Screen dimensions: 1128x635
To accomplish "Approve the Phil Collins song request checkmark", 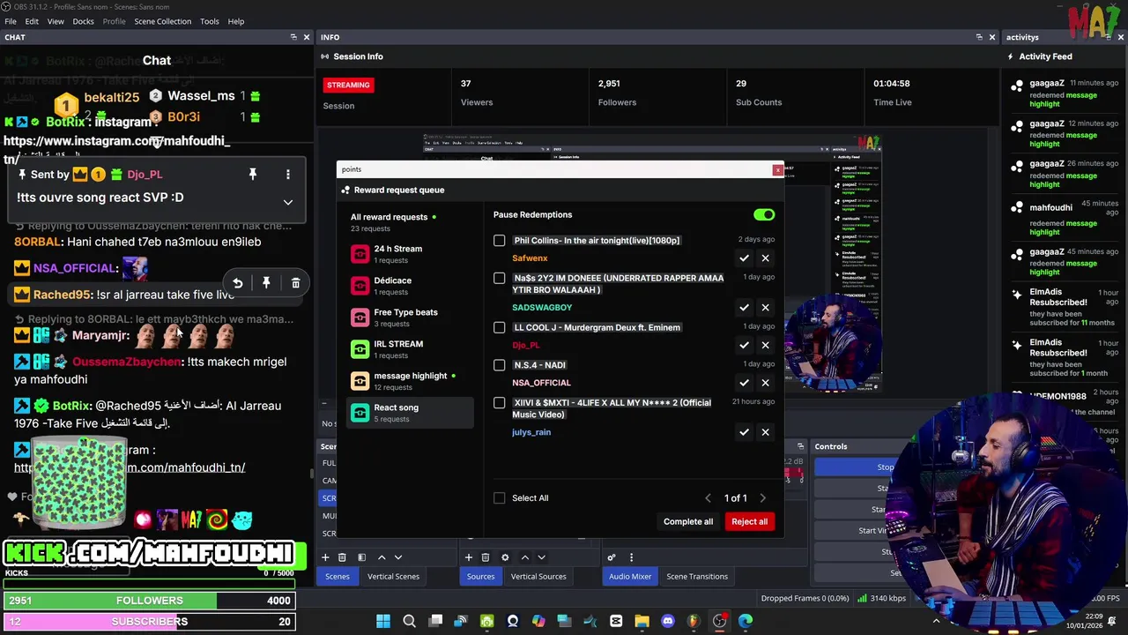I will point(744,258).
